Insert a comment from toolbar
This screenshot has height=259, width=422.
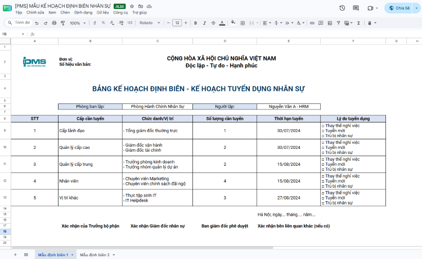tap(321, 23)
